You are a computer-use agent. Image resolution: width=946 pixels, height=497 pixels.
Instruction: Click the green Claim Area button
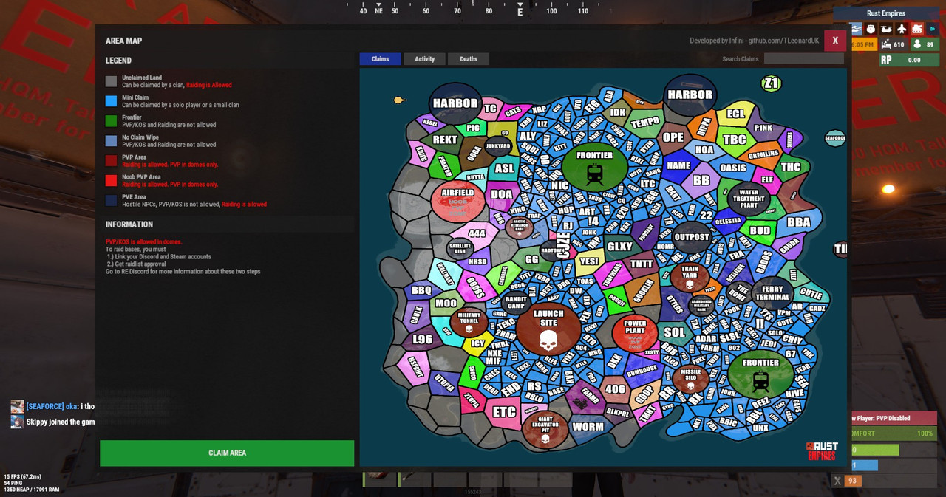(x=227, y=453)
